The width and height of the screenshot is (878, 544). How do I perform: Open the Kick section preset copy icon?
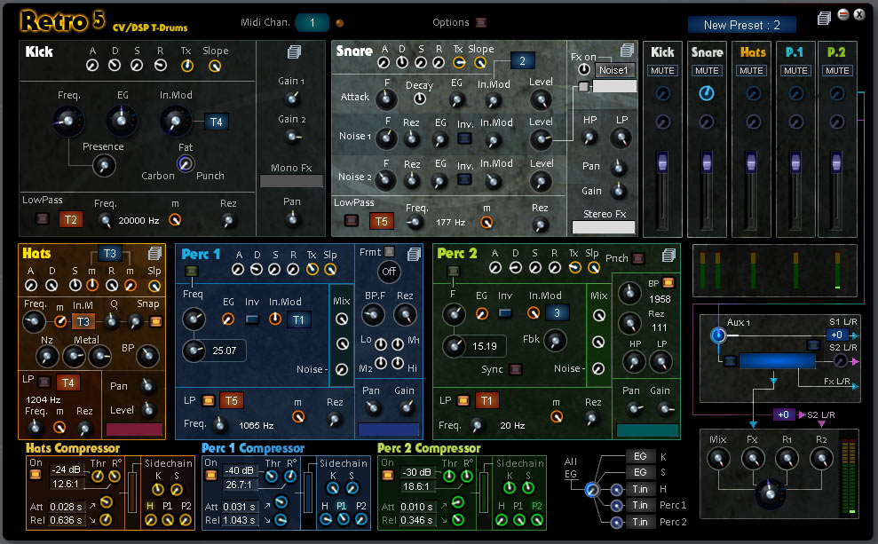[294, 52]
